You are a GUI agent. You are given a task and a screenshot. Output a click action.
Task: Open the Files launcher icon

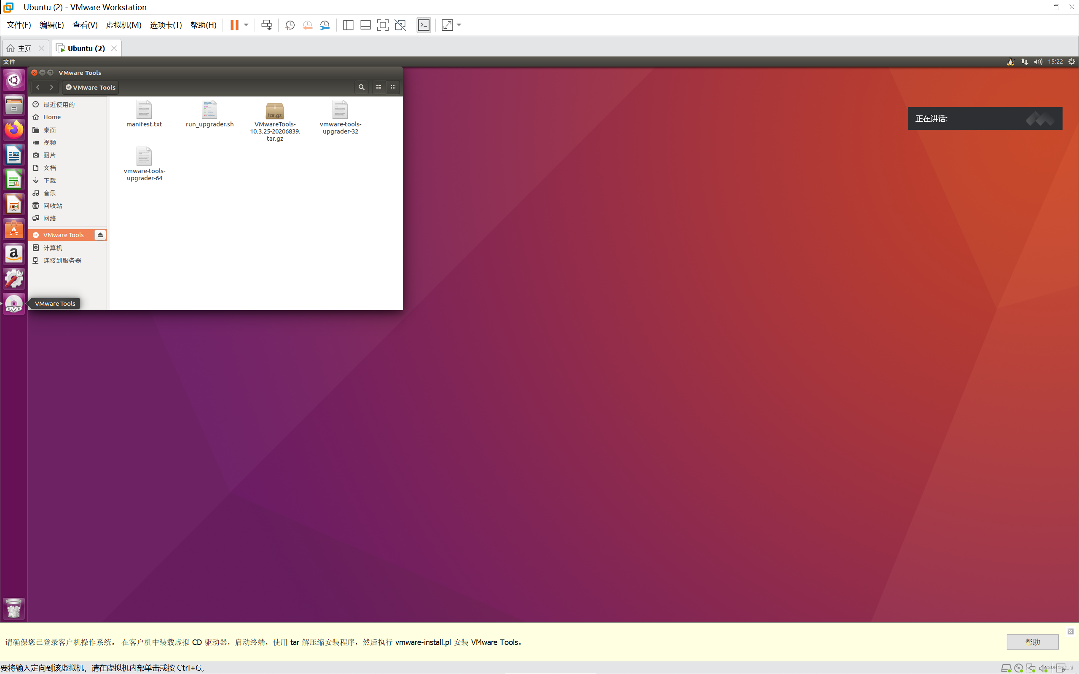coord(14,105)
